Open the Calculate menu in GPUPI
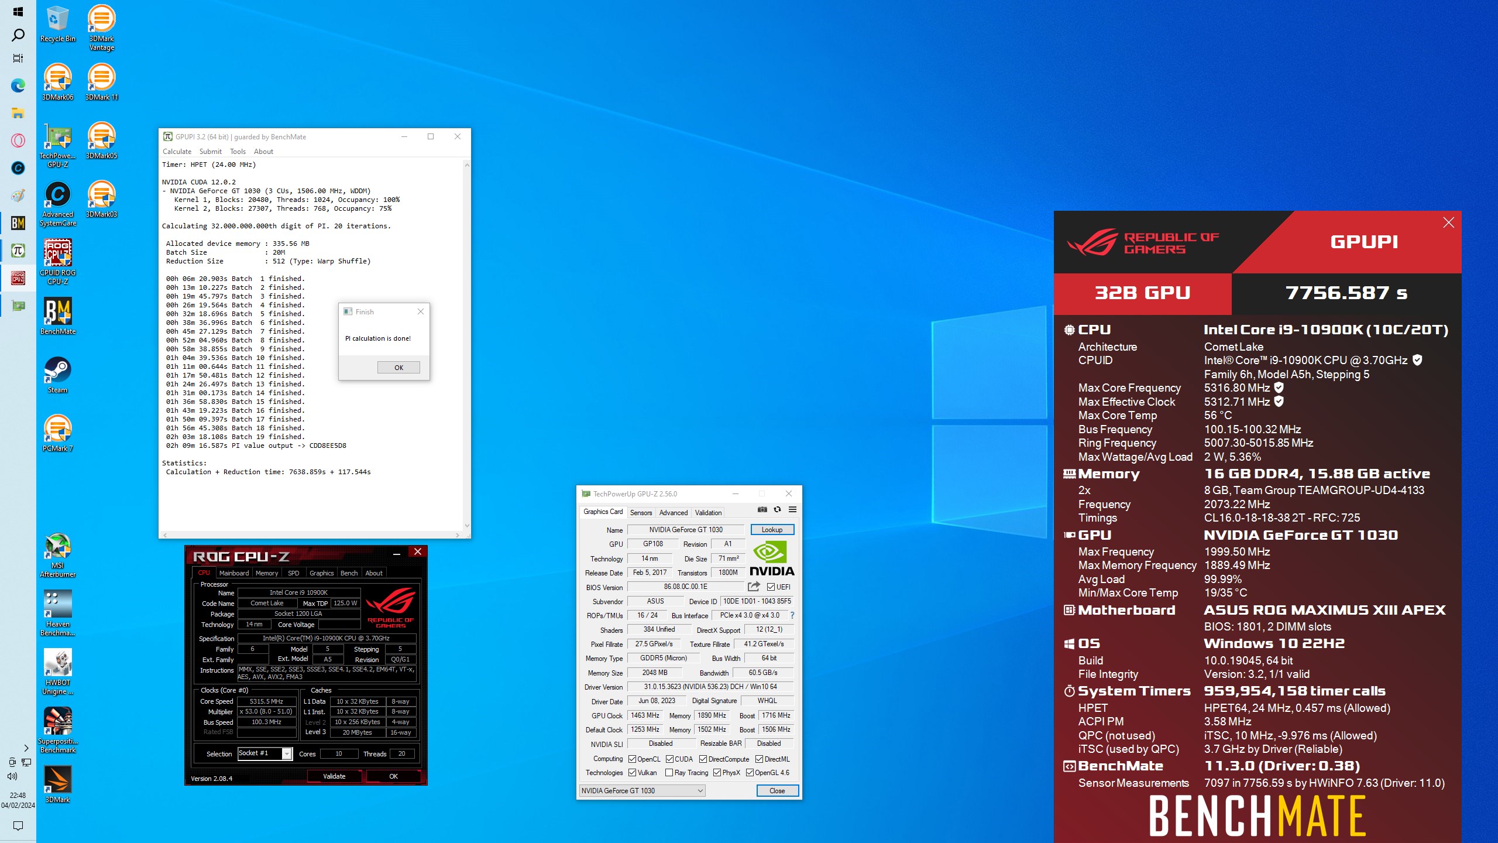Screen dimensions: 1498x843 click(x=177, y=151)
